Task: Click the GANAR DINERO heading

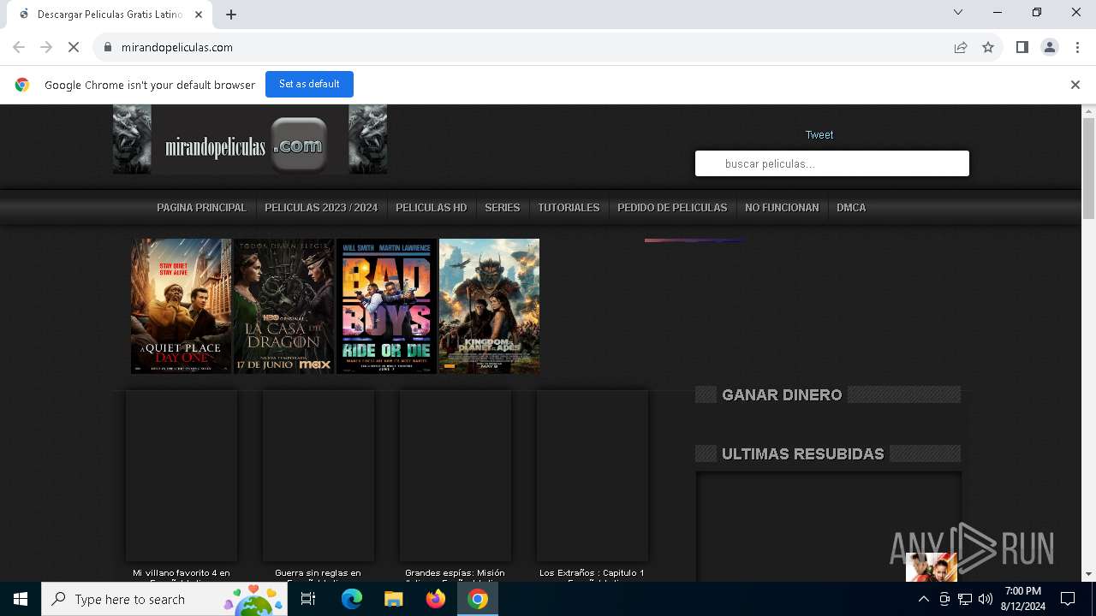Action: click(x=782, y=394)
